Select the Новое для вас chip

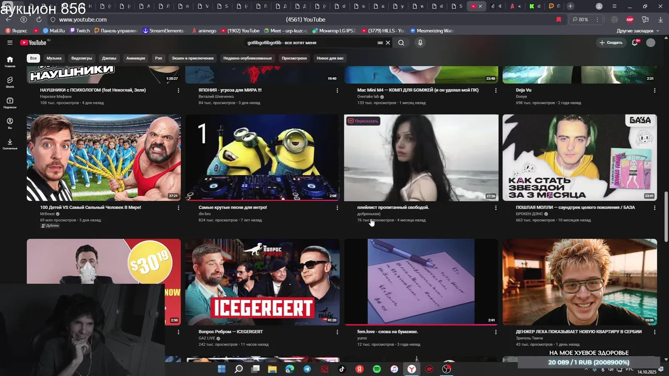point(330,58)
